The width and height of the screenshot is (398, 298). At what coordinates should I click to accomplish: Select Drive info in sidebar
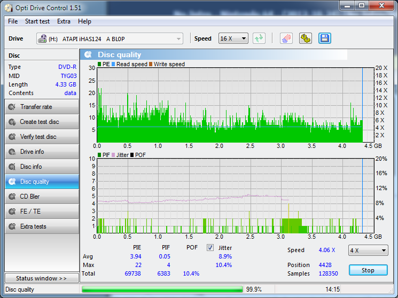tap(42, 152)
